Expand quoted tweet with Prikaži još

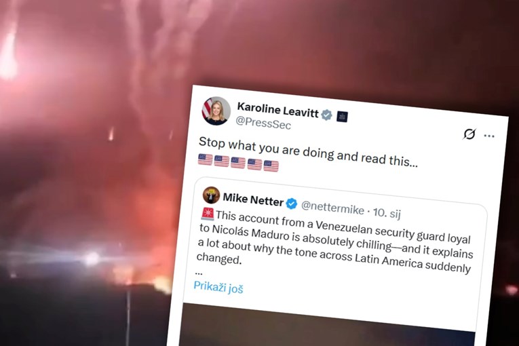point(218,287)
